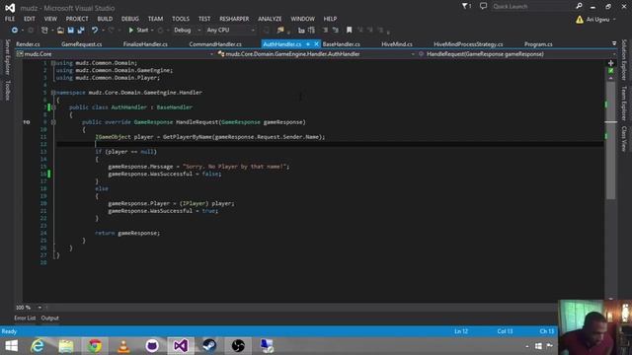The width and height of the screenshot is (632, 355).
Task: Click the 'Ln 12' status bar entry
Action: [461, 331]
